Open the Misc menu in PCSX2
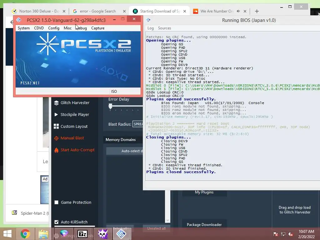Image resolution: width=320 pixels, height=240 pixels. (67, 28)
